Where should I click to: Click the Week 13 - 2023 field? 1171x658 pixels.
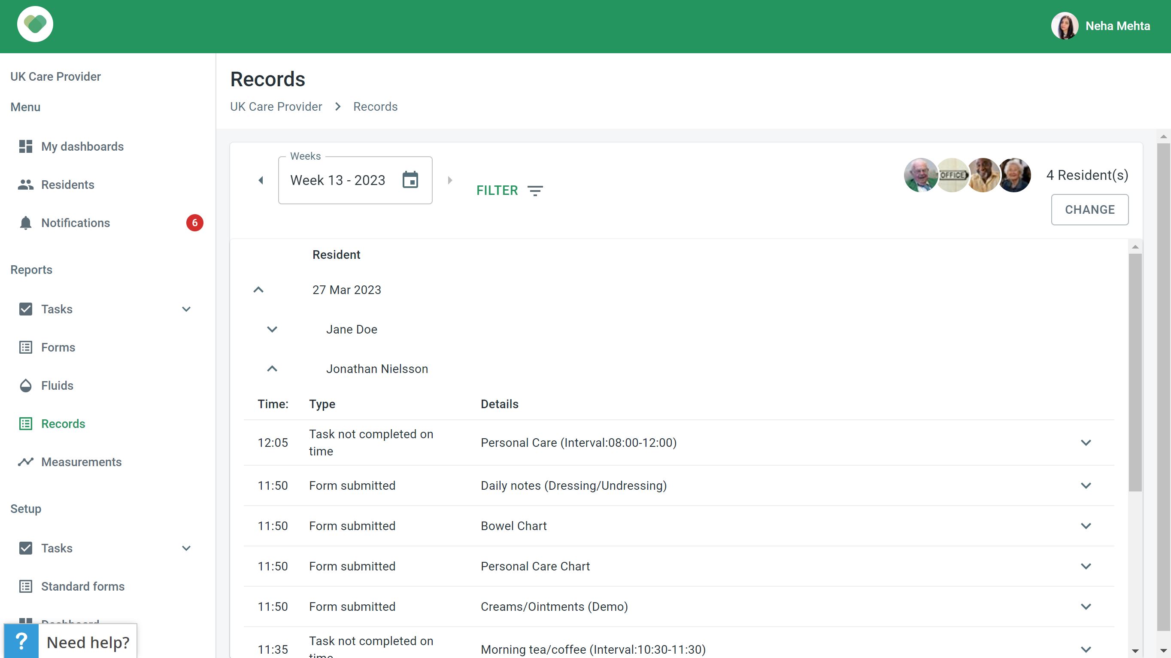point(355,180)
